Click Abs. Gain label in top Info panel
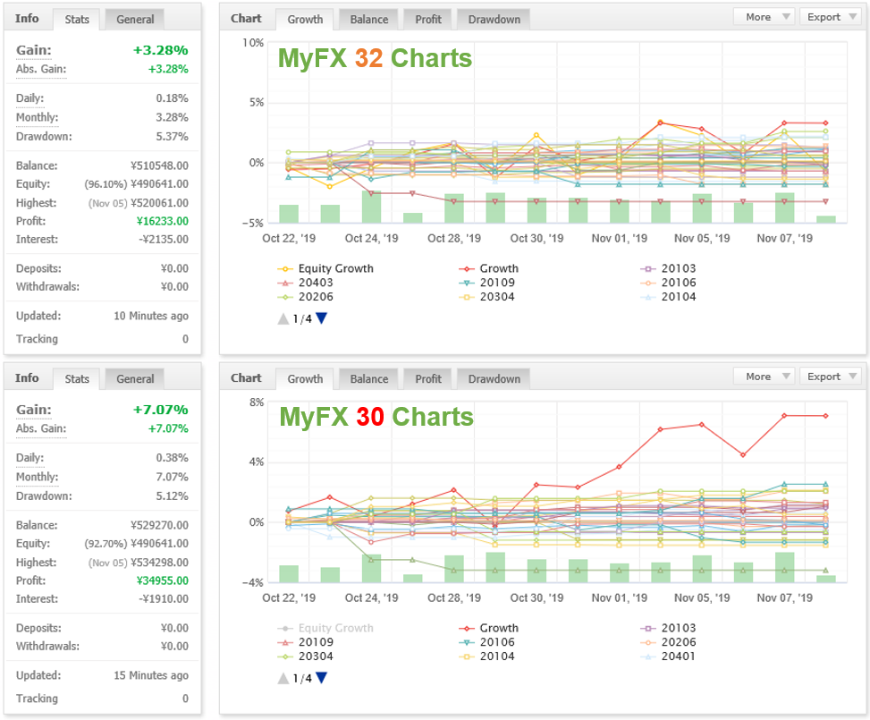 pyautogui.click(x=41, y=70)
